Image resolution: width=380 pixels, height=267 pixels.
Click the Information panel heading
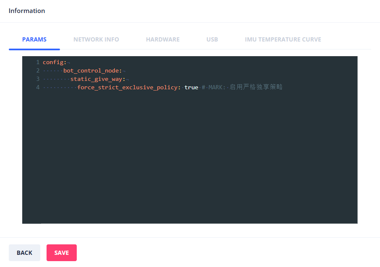pyautogui.click(x=27, y=11)
